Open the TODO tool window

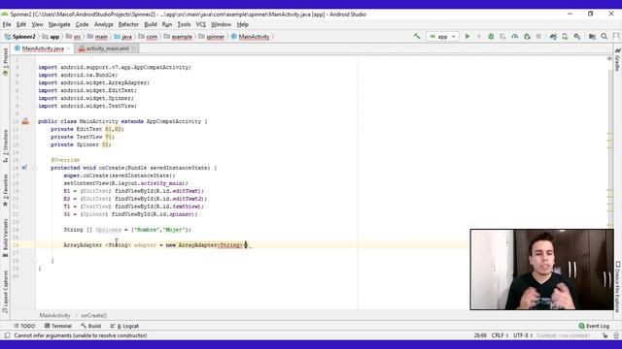click(x=24, y=326)
